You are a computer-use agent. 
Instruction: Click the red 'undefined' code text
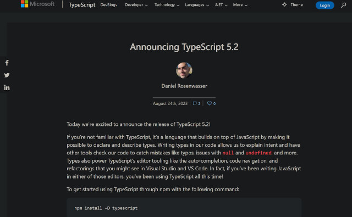(x=258, y=153)
